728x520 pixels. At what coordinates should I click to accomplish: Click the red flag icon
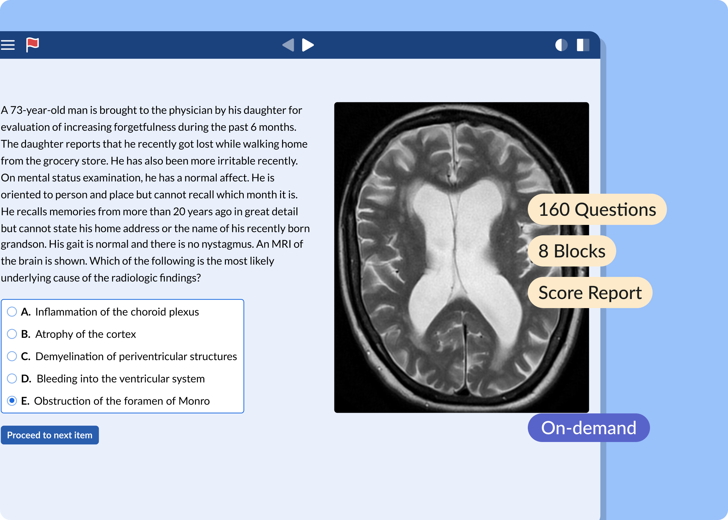click(32, 45)
